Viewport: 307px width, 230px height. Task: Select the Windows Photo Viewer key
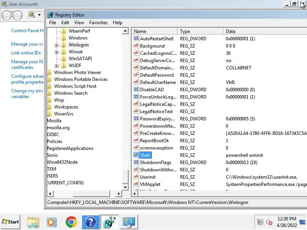(78, 72)
